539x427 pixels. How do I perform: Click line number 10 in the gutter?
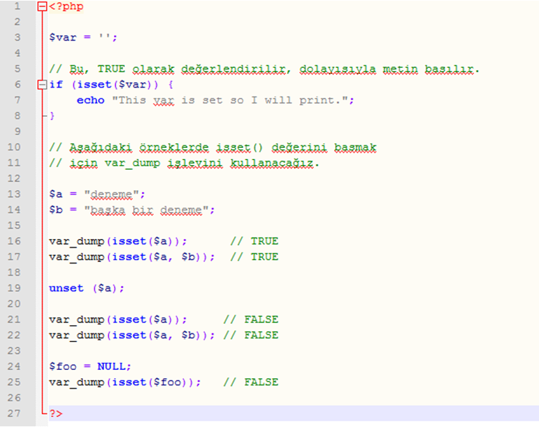(x=14, y=147)
